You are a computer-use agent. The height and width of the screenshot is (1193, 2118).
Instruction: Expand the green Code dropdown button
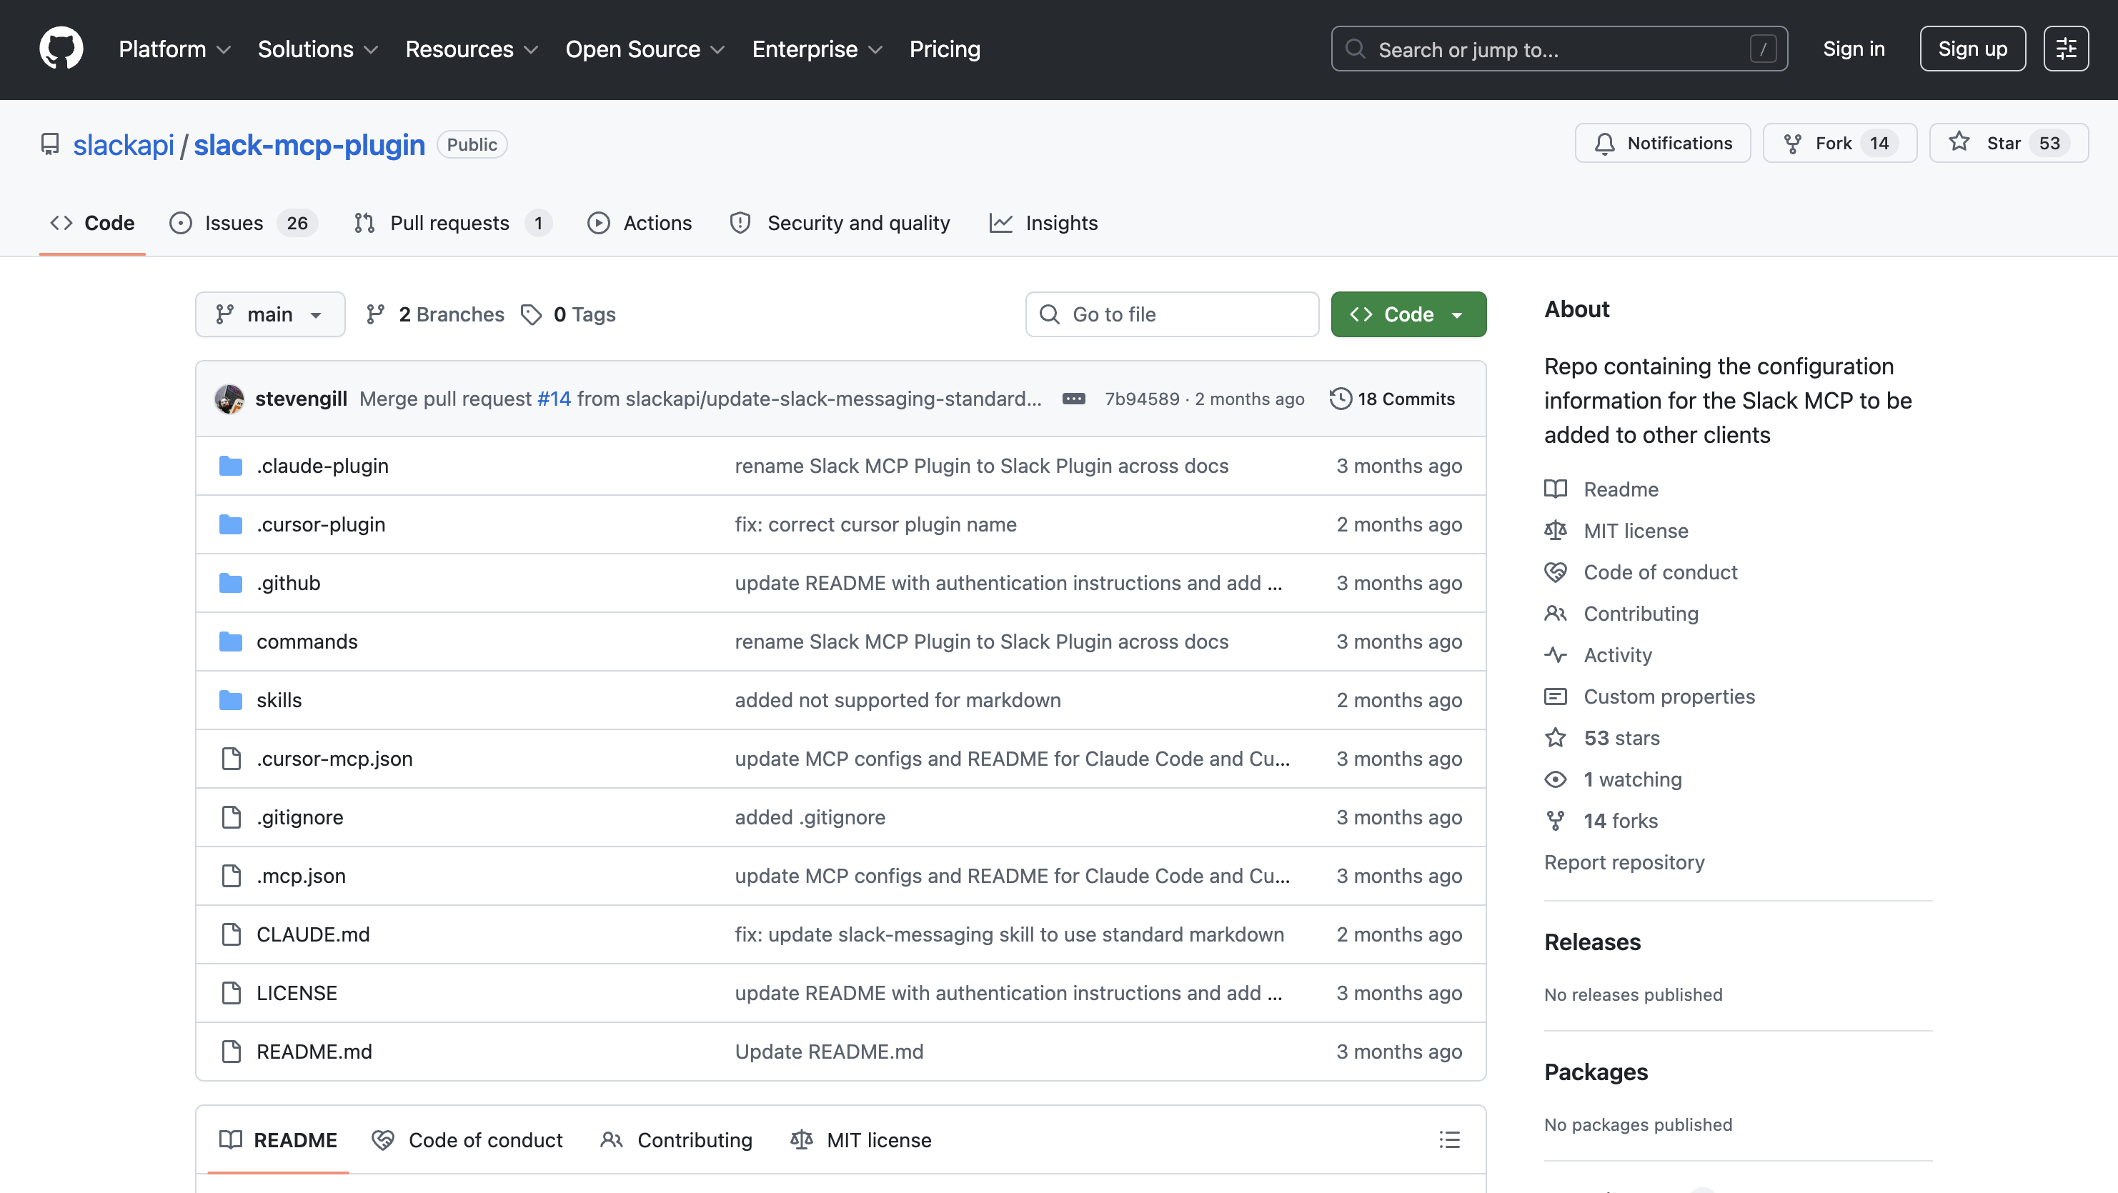pyautogui.click(x=1408, y=314)
